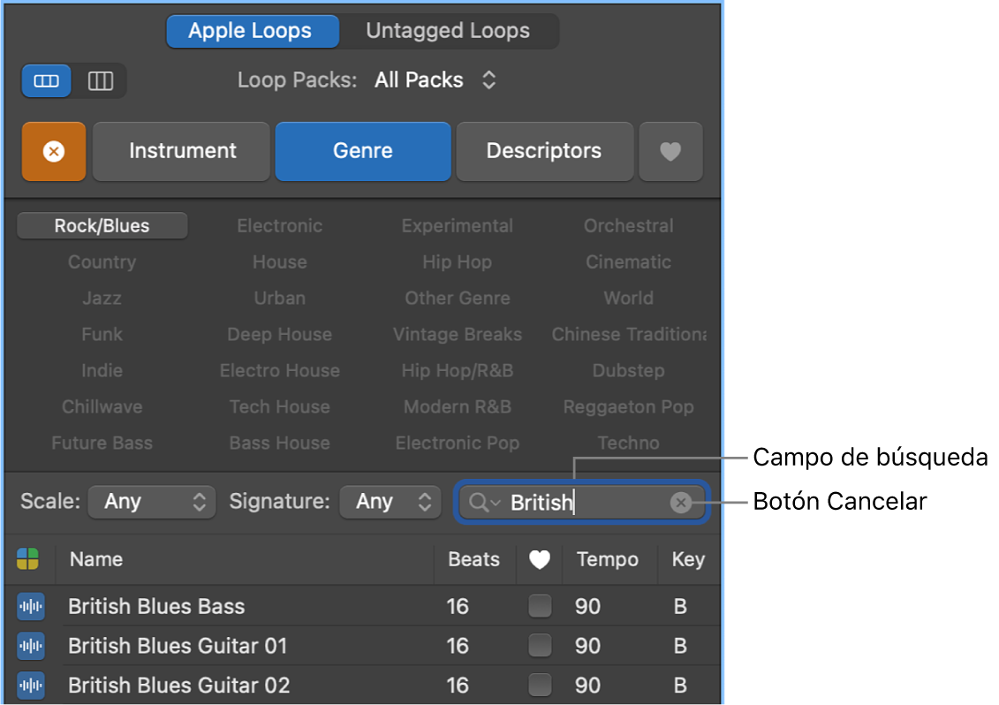Click the orange clear filters button
999x705 pixels.
point(54,152)
